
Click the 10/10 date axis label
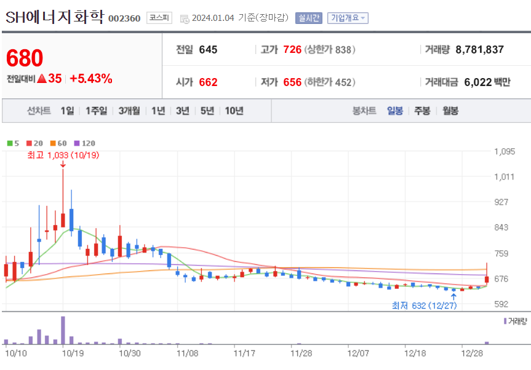[x=16, y=353]
